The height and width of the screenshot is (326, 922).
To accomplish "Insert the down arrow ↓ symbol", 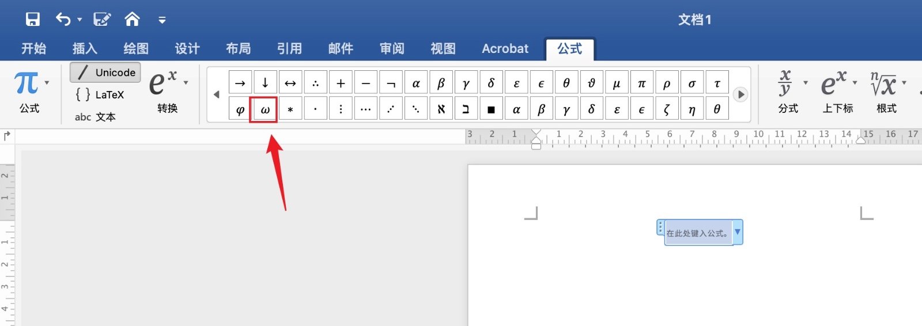I will coord(265,83).
